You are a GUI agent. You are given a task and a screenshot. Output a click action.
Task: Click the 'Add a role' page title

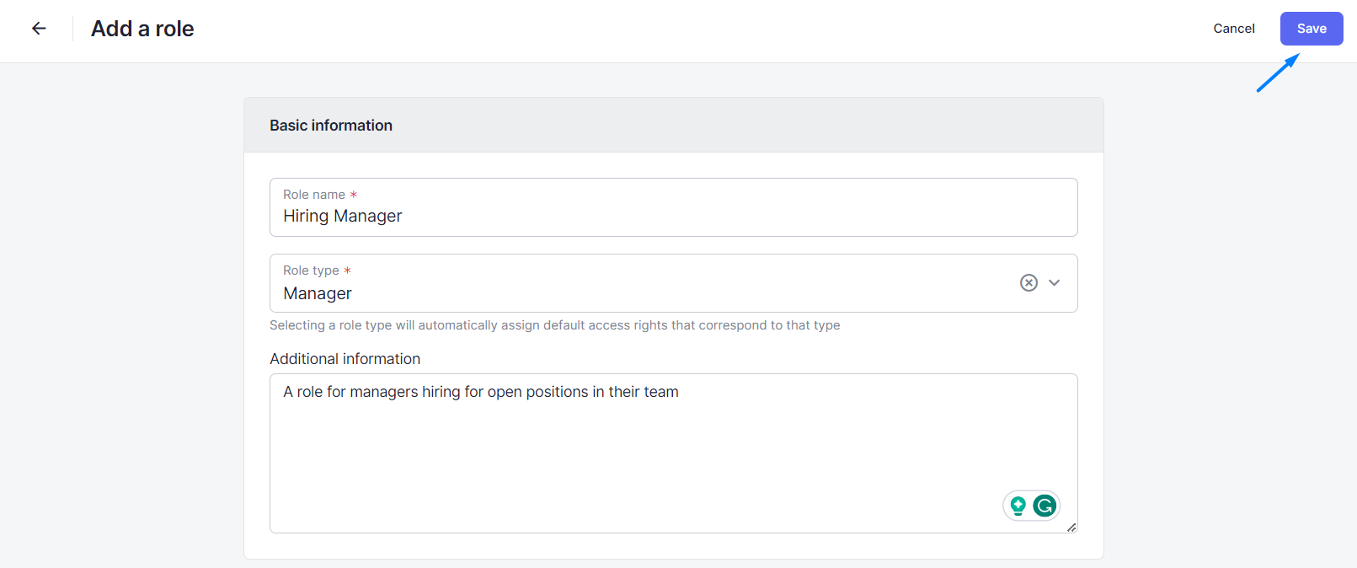coord(142,29)
